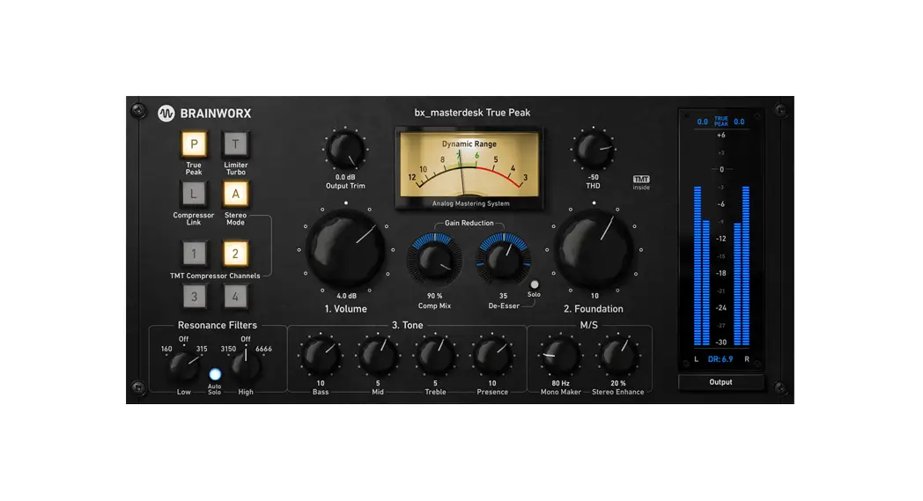Viewport: 923px width, 501px height.
Task: Click the Resonance Filters section heading
Action: 218,325
